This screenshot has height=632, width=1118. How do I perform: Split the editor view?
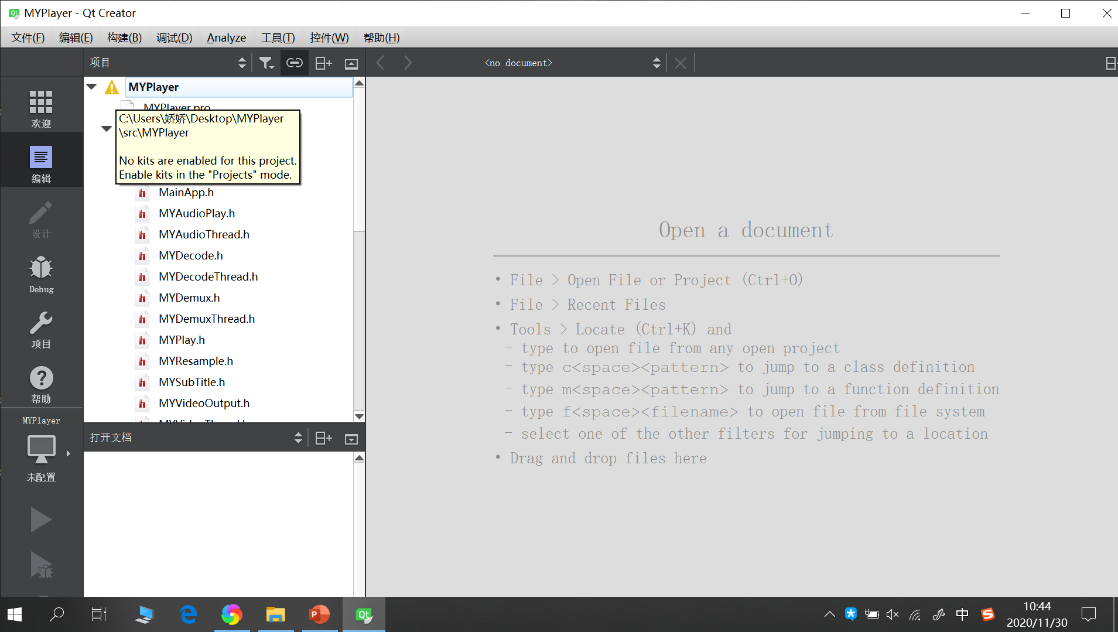coord(1110,63)
